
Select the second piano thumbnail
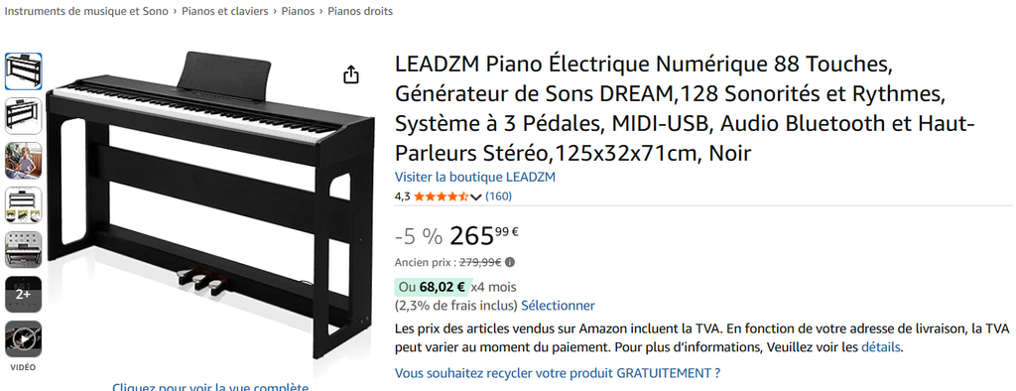24,116
